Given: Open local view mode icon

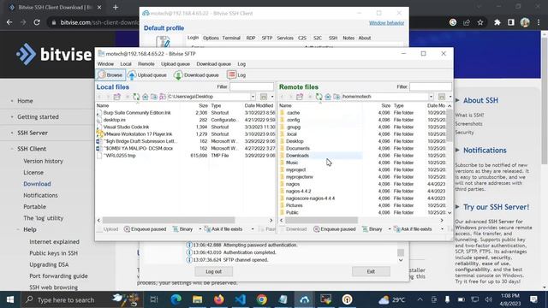Looking at the screenshot, I should click(264, 97).
